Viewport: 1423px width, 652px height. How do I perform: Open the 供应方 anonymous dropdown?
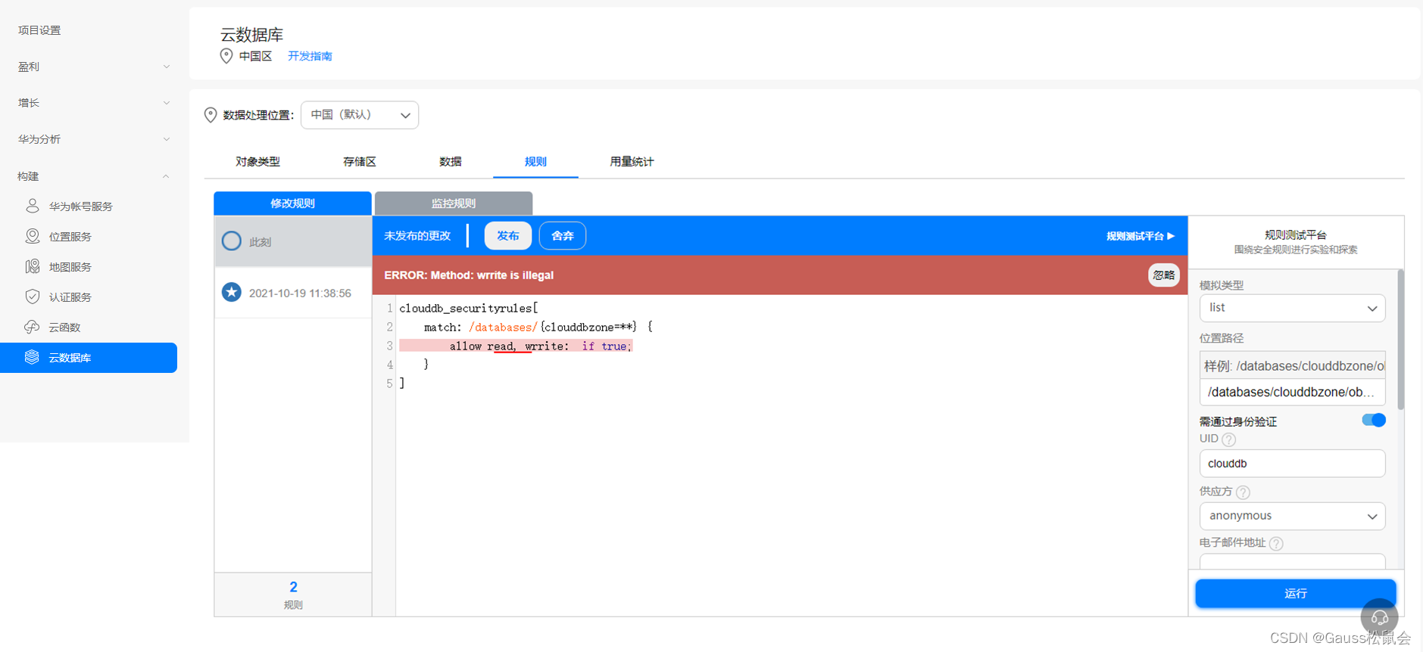1292,516
